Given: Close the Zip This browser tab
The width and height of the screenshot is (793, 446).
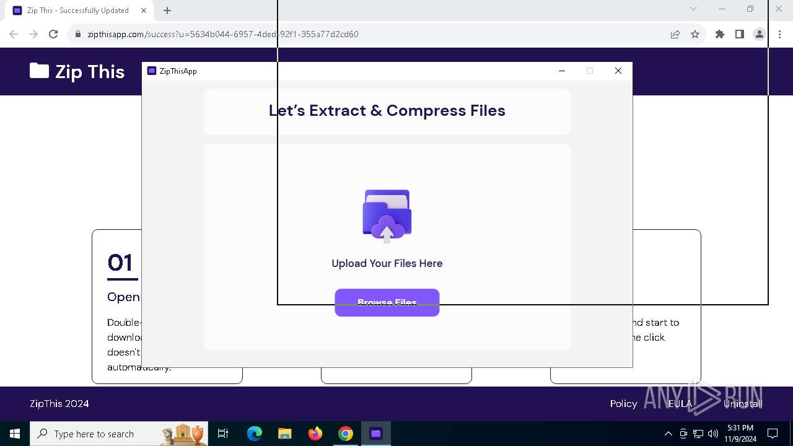Looking at the screenshot, I should (144, 11).
